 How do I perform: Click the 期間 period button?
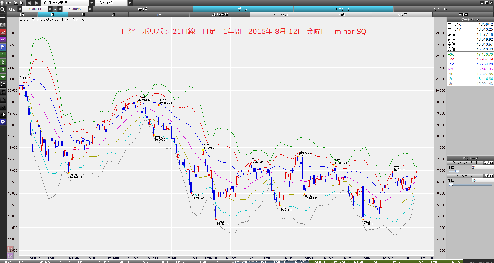click(12, 9)
